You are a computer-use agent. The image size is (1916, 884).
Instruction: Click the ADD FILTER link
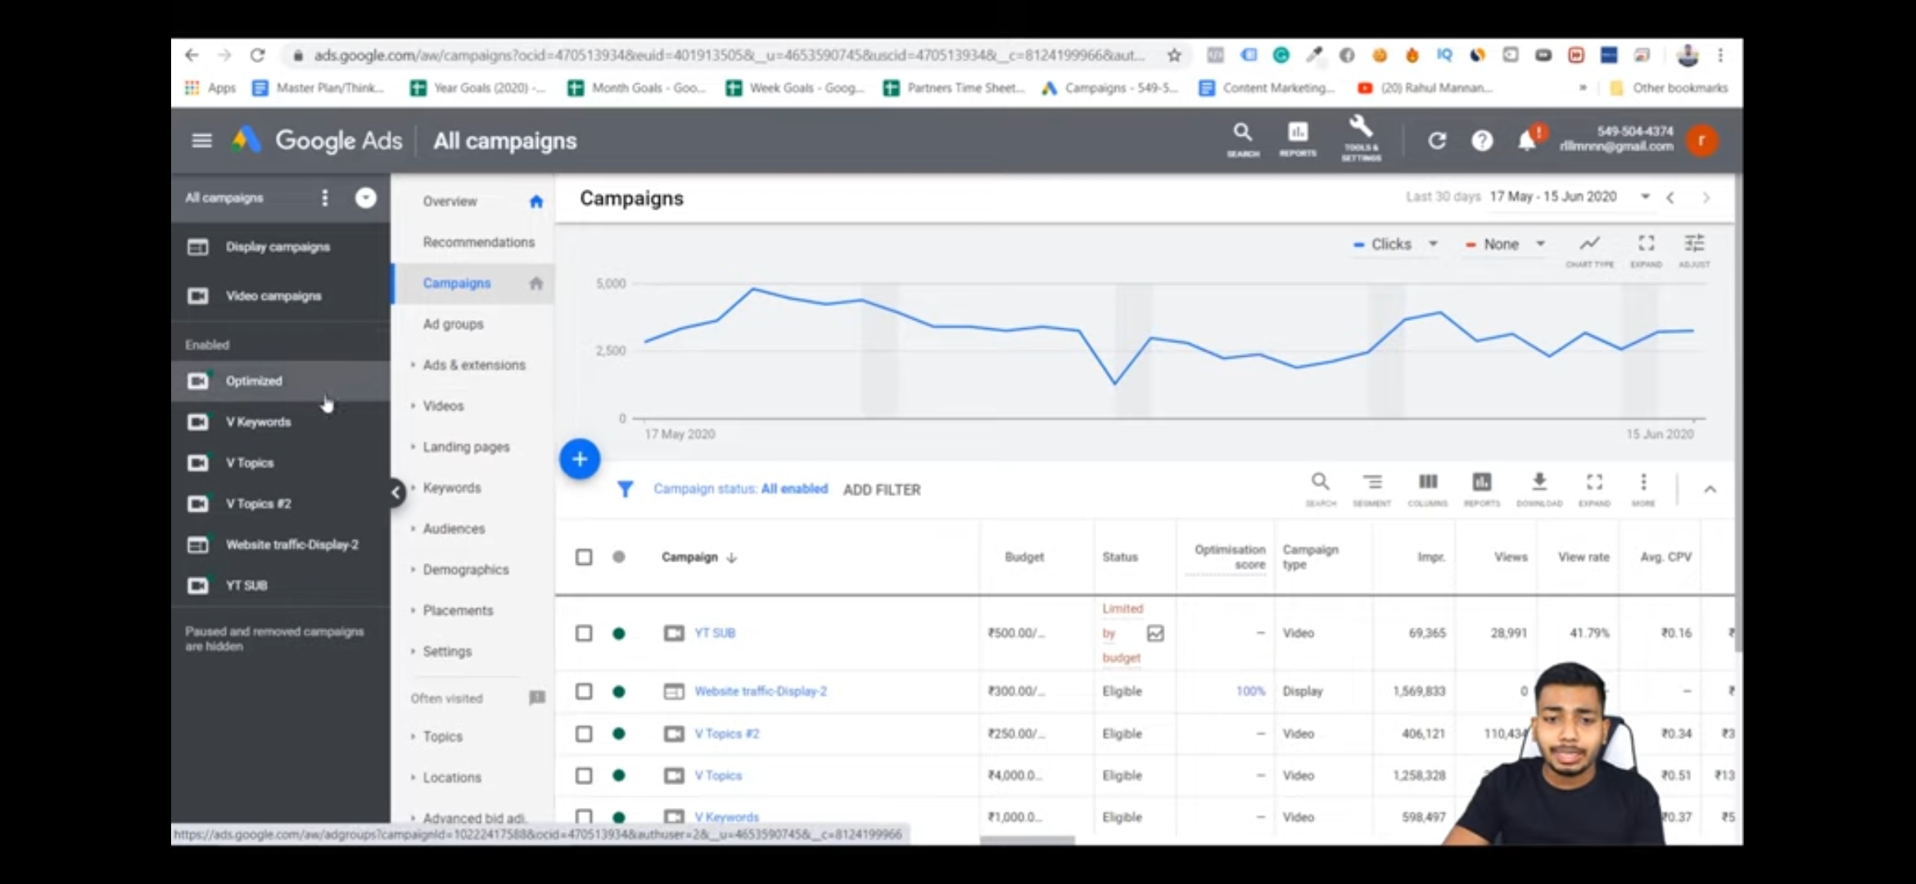[x=881, y=489]
